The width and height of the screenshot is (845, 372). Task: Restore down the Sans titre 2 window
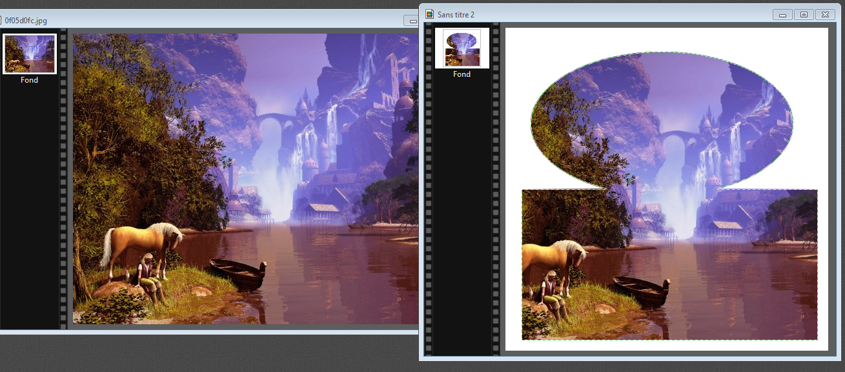pos(804,14)
